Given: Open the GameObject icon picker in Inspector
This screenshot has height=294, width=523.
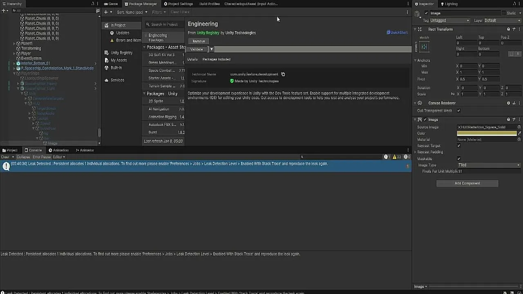Looking at the screenshot, I should [x=418, y=15].
